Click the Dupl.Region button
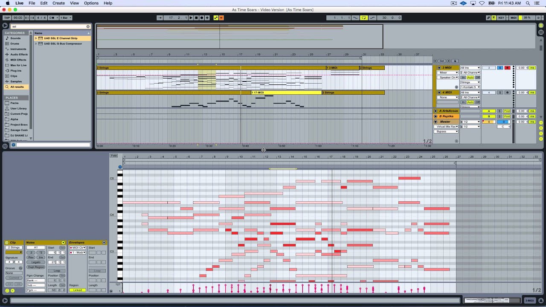Viewport: 546px width, 307px height. point(36,267)
